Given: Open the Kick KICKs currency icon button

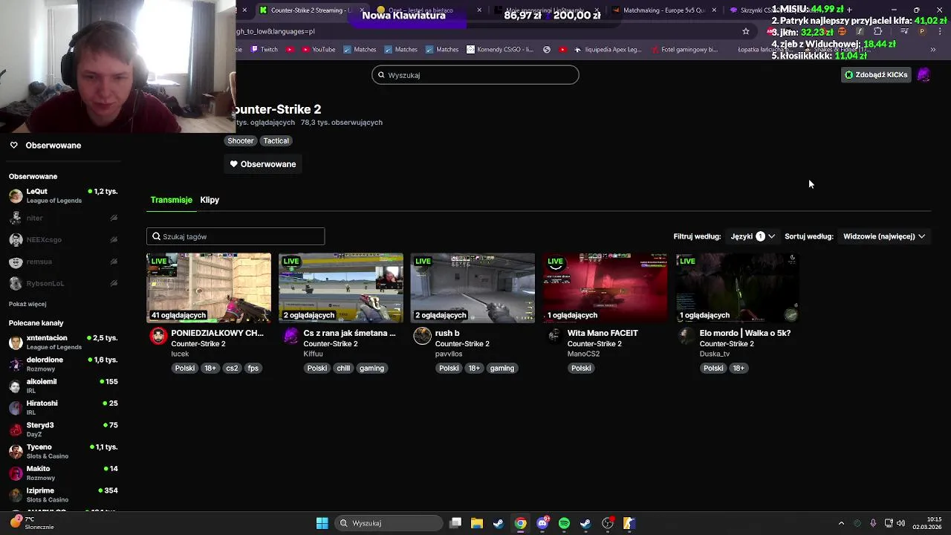Looking at the screenshot, I should (848, 75).
